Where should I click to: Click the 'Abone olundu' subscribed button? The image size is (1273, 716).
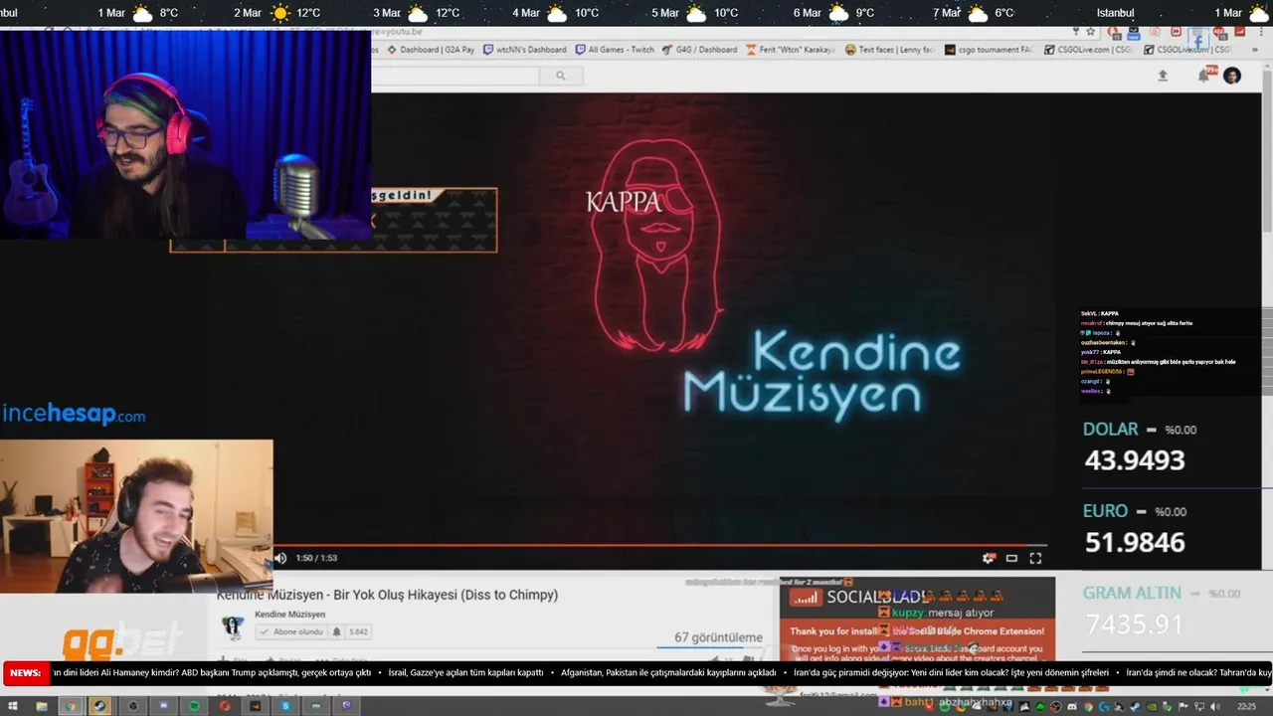[291, 631]
